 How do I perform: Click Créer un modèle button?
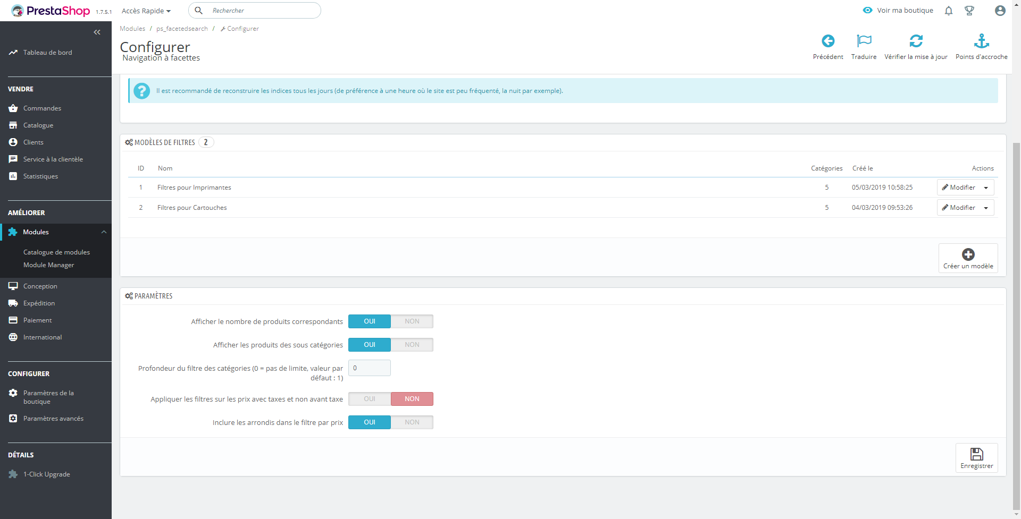(x=968, y=258)
